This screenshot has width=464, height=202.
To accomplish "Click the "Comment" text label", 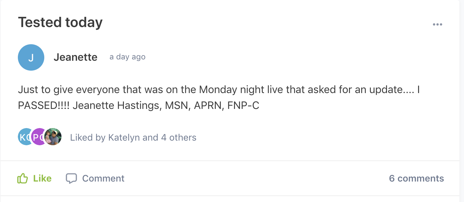I will click(x=103, y=179).
